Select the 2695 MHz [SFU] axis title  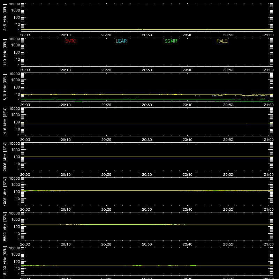(x=5, y=157)
